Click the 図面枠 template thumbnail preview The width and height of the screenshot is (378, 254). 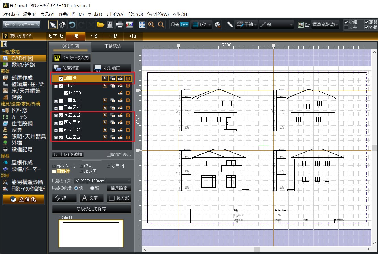pos(91,234)
